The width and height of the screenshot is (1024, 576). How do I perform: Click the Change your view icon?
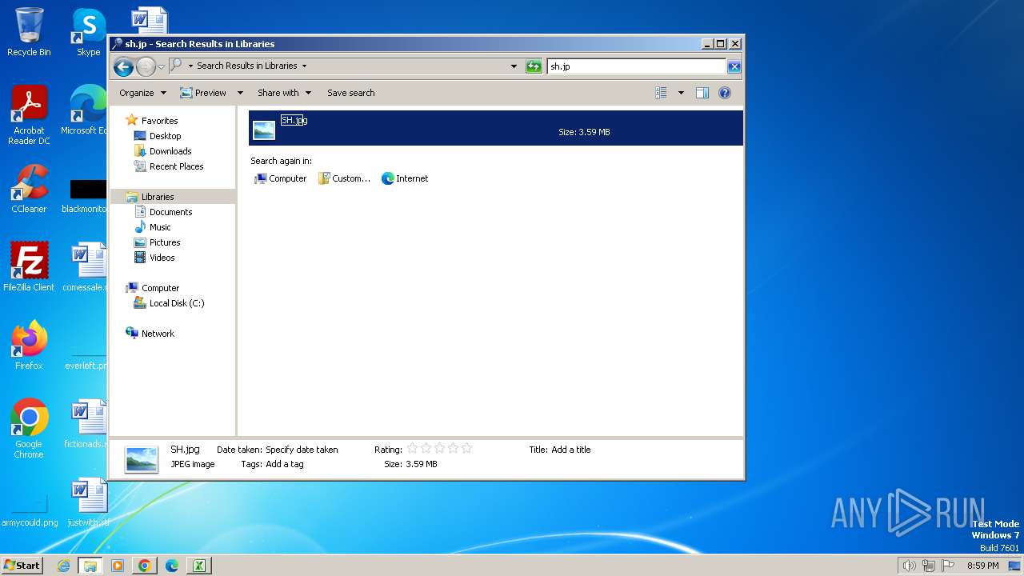pyautogui.click(x=661, y=93)
